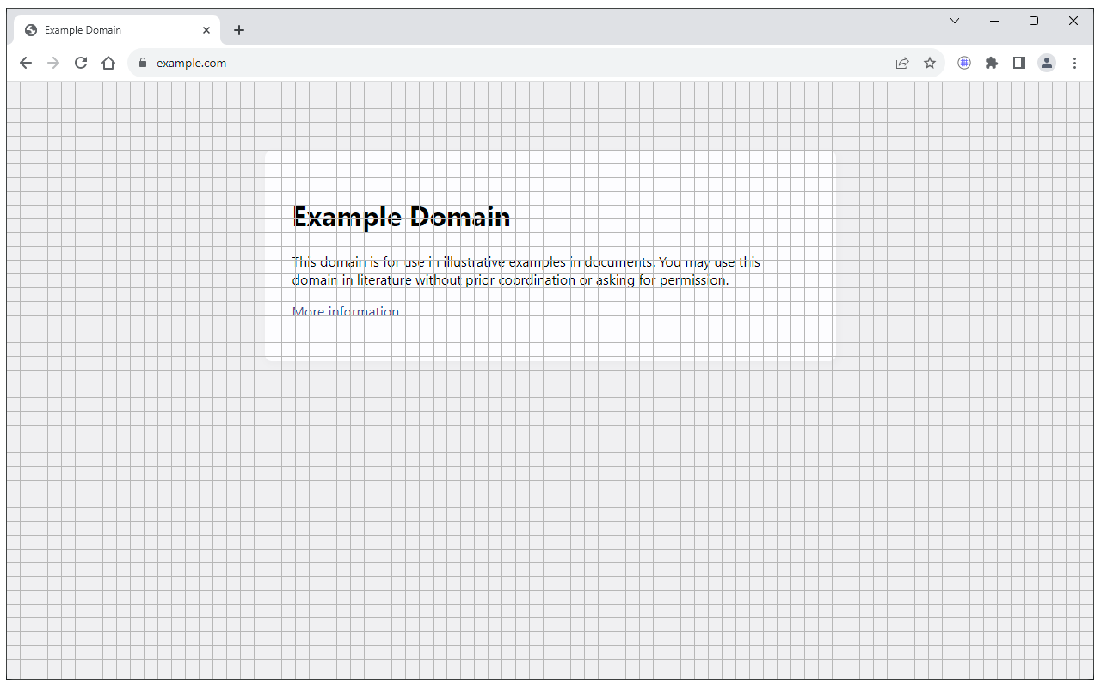
Task: Close the Example Domain tab
Action: click(206, 30)
